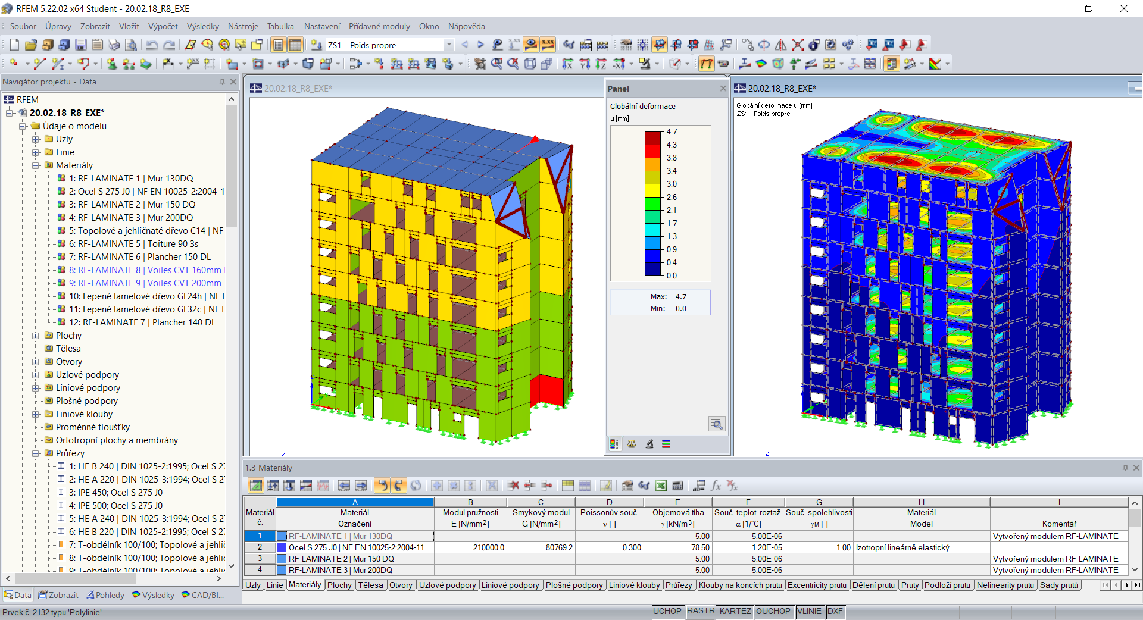Click the Modul pružnosti cell showing 210000.0
The width and height of the screenshot is (1143, 620).
[470, 547]
